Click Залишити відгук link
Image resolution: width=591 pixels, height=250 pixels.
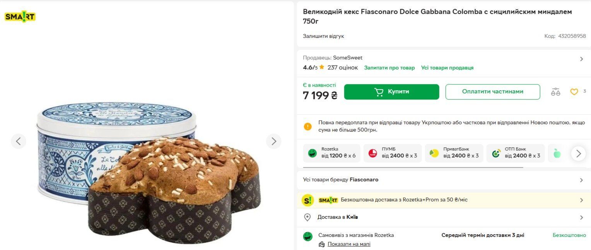(323, 36)
